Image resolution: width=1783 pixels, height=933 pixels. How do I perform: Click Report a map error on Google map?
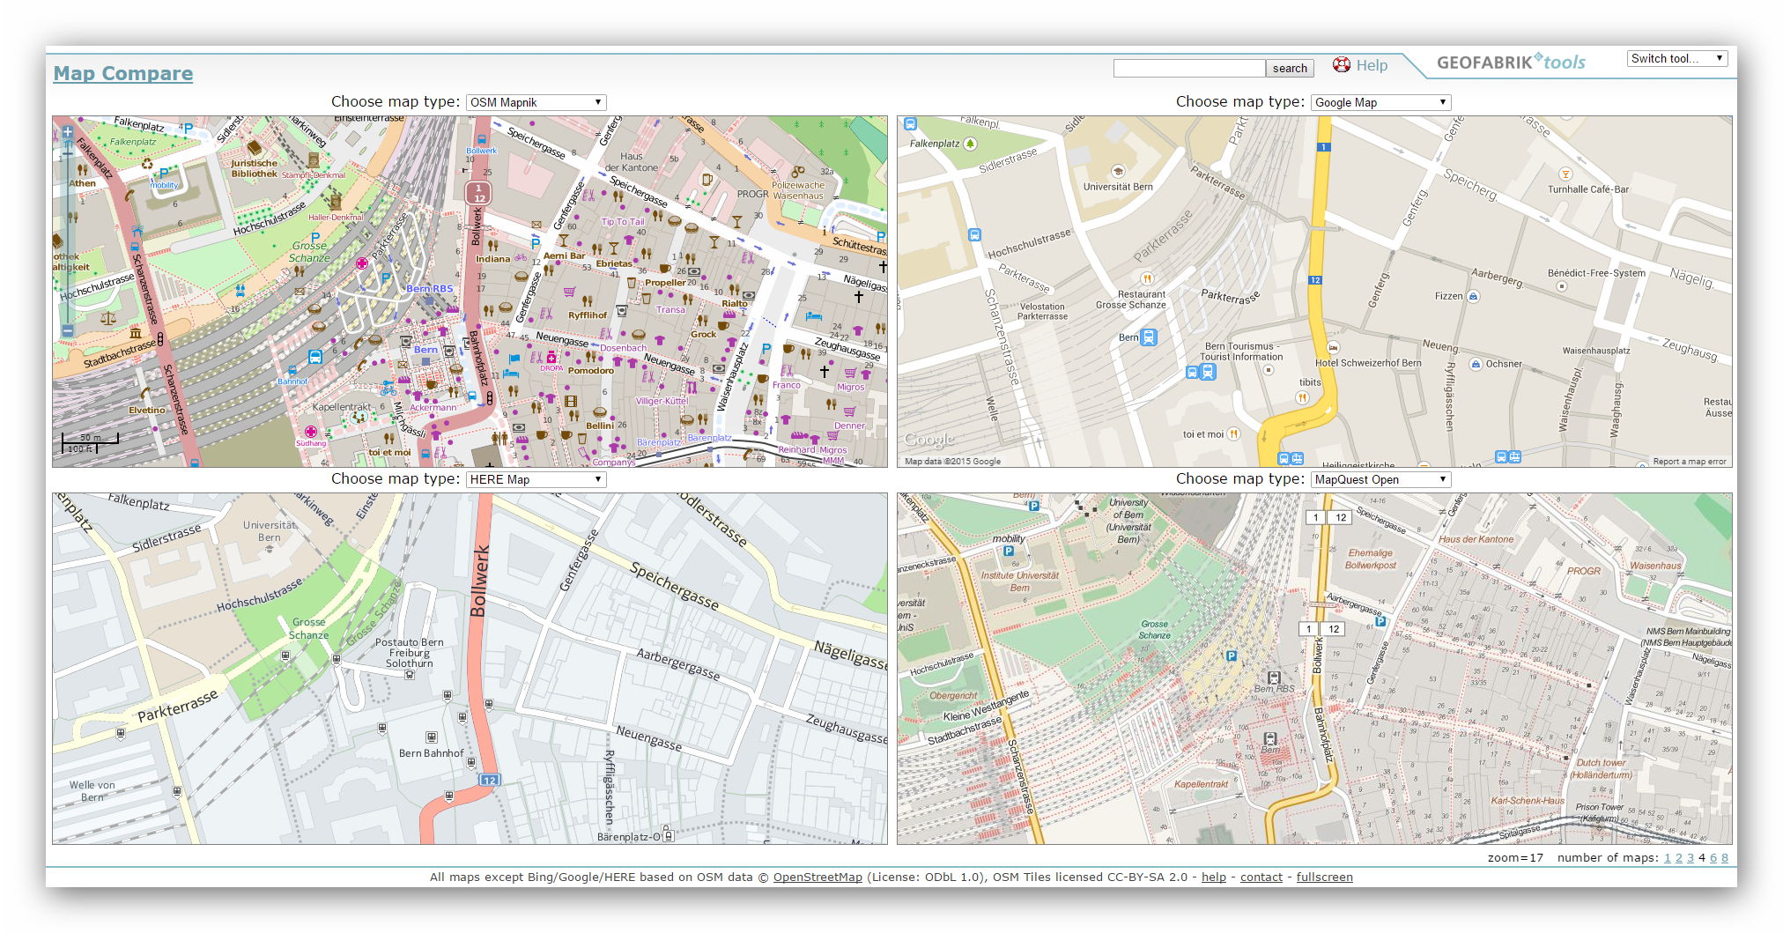1690,461
